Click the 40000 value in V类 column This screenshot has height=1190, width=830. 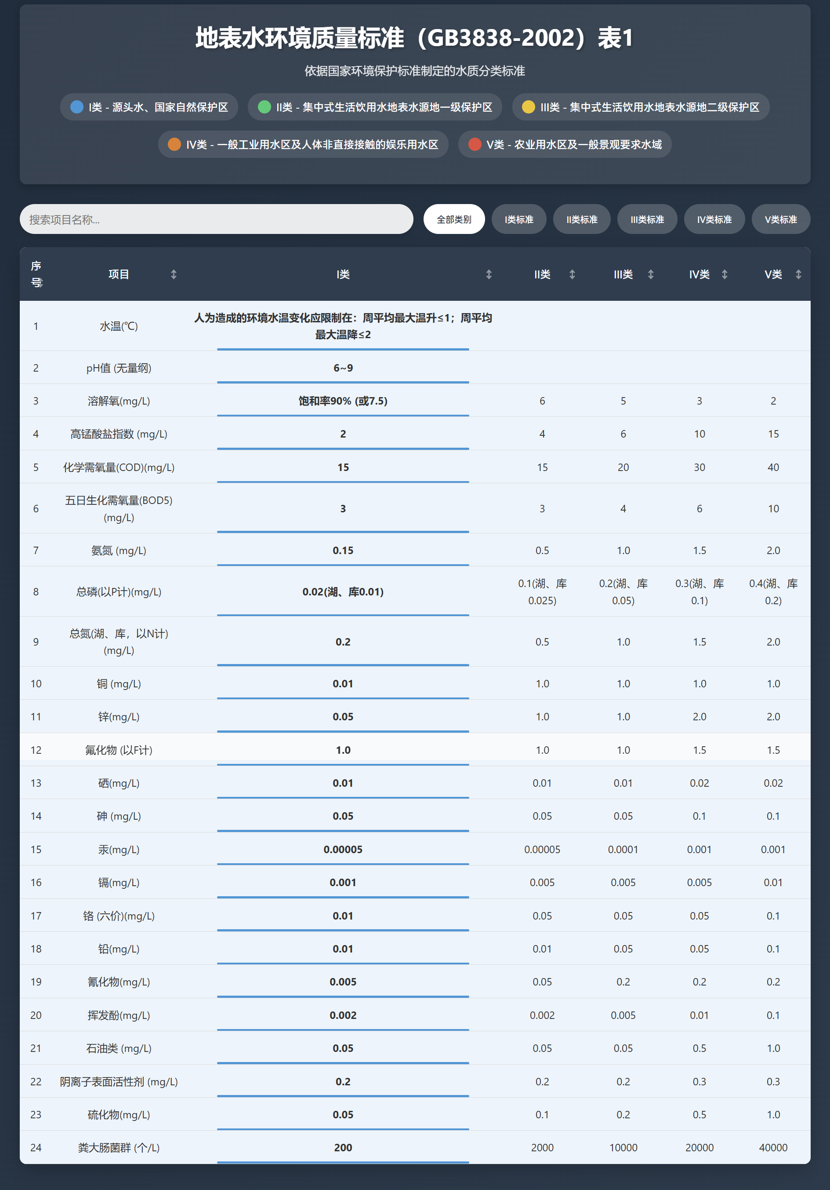773,1147
